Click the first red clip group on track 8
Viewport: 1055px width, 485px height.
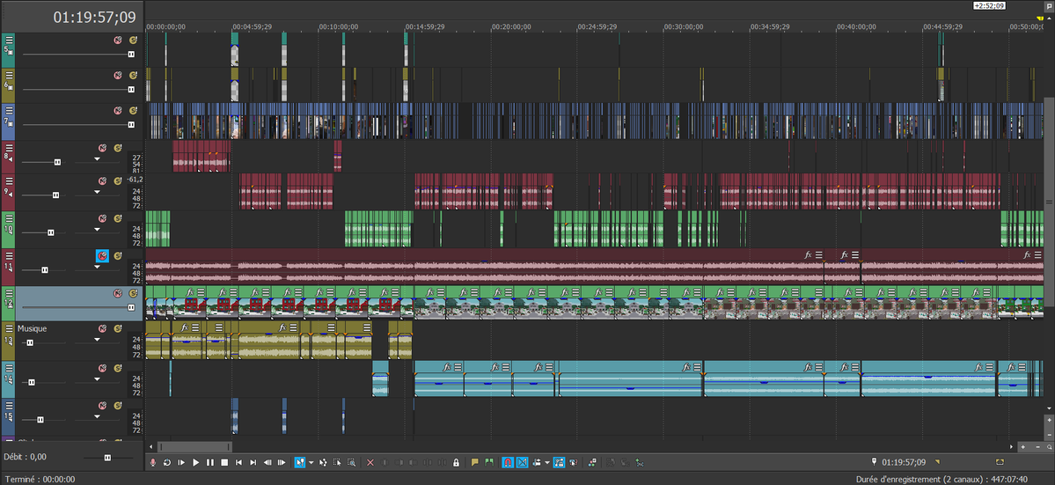[201, 156]
